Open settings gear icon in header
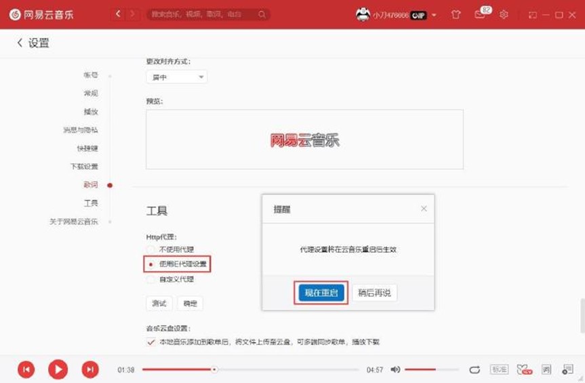Viewport: 585px width, 383px height. pyautogui.click(x=504, y=14)
